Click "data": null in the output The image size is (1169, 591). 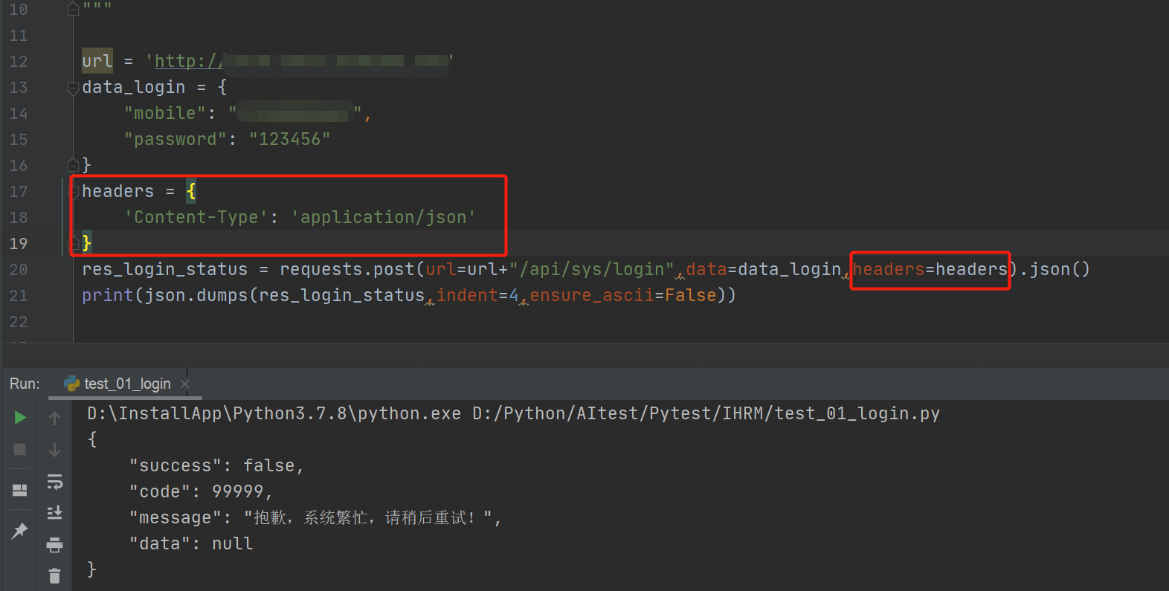(191, 543)
